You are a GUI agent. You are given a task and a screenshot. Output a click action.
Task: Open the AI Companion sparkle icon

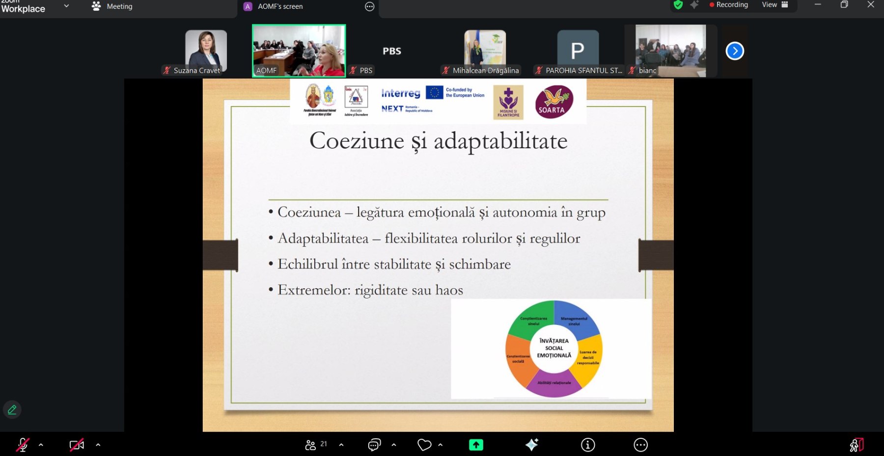532,445
